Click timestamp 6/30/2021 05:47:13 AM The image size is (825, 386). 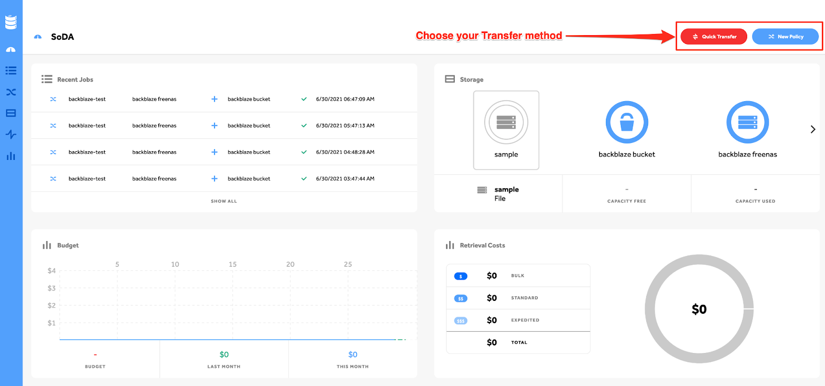[345, 125]
